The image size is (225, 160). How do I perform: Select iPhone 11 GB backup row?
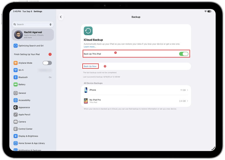[136, 90]
